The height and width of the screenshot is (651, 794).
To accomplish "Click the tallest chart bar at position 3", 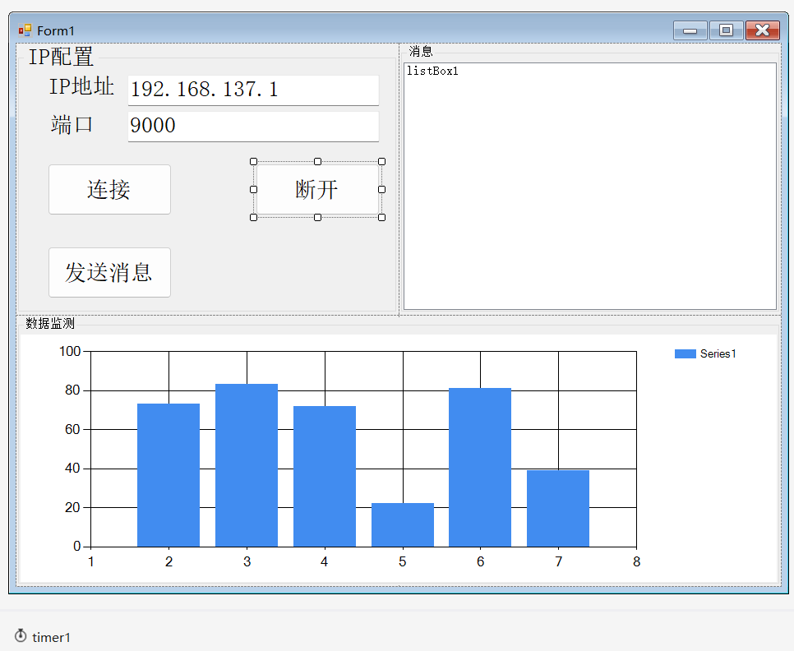I will pyautogui.click(x=247, y=464).
